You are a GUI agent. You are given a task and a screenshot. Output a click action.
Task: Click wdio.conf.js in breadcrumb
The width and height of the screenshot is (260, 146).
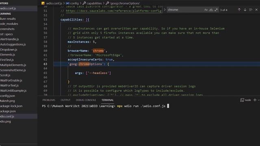[54, 3]
